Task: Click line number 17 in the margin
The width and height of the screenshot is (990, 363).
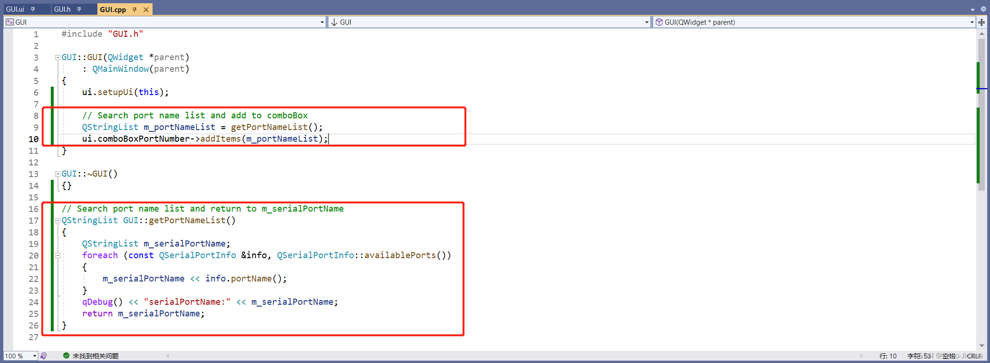Action: coord(34,220)
